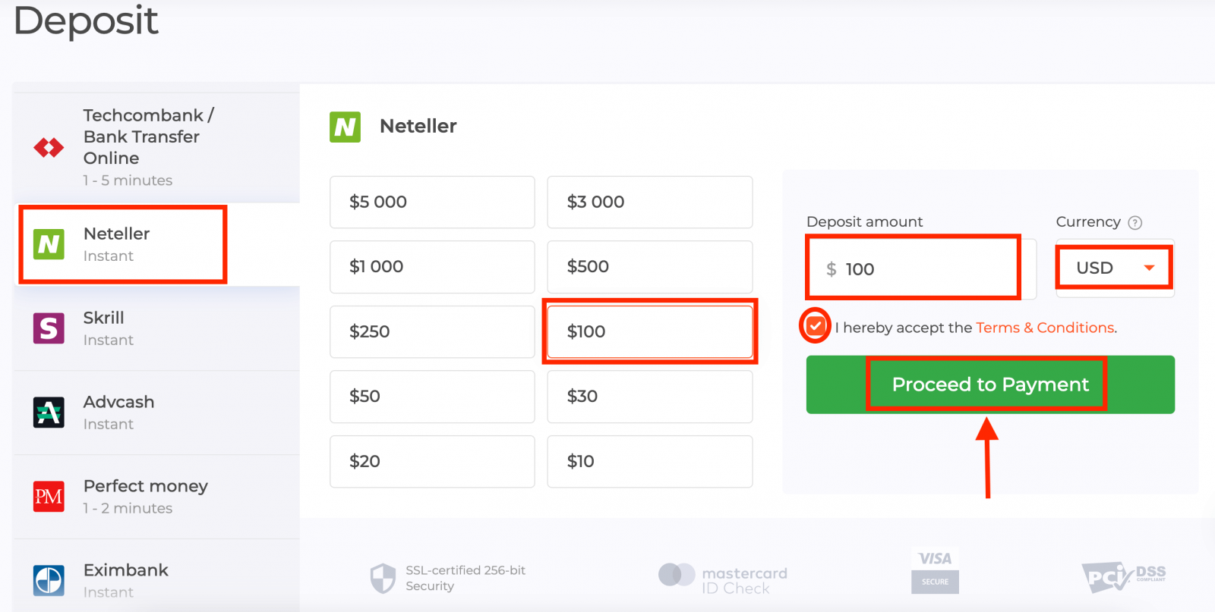Screen dimensions: 1215x612
Task: Click the Perfect Money PM icon
Action: pyautogui.click(x=49, y=497)
